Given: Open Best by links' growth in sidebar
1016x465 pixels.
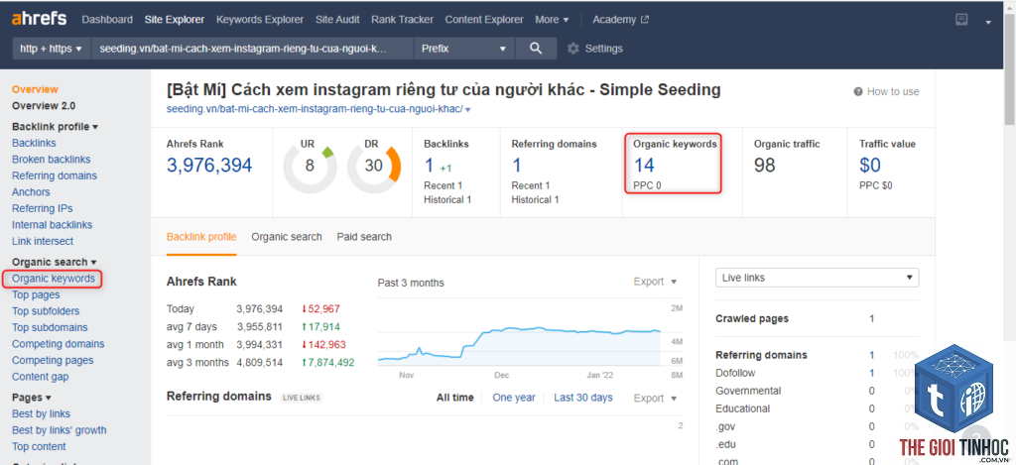Looking at the screenshot, I should (59, 430).
